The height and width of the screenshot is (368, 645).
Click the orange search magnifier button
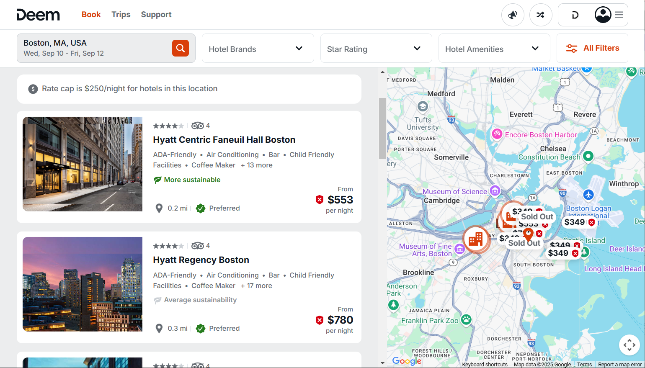(x=181, y=48)
